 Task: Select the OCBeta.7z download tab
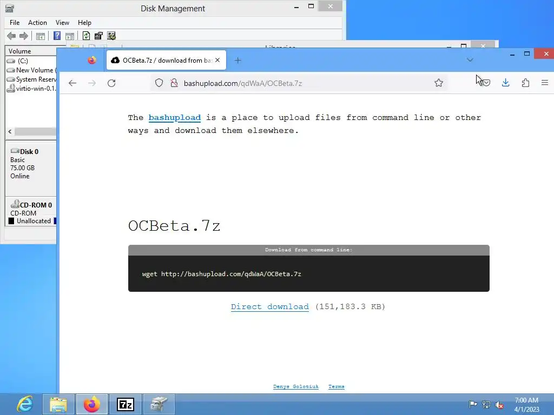pyautogui.click(x=166, y=61)
